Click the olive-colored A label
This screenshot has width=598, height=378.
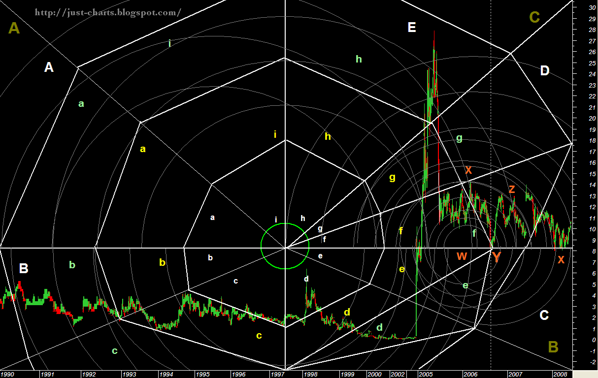(x=14, y=29)
